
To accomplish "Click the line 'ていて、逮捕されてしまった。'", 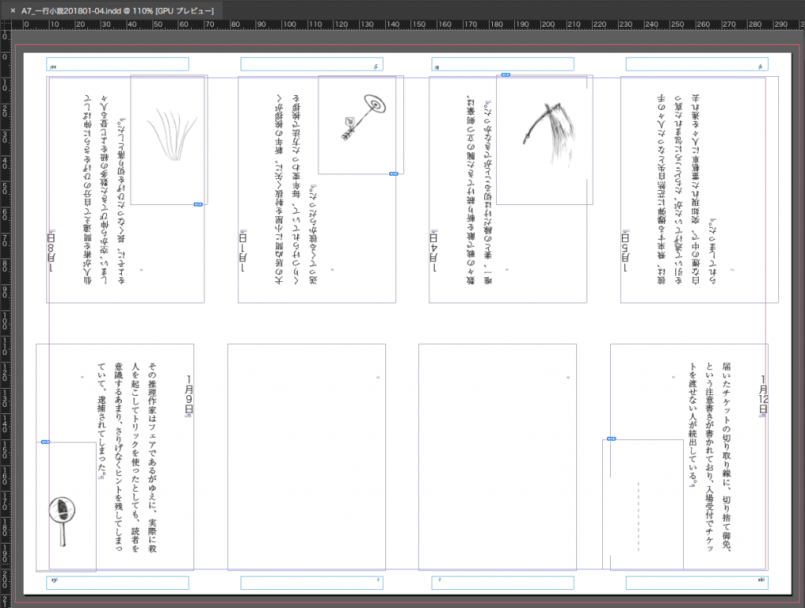I will pos(101,422).
